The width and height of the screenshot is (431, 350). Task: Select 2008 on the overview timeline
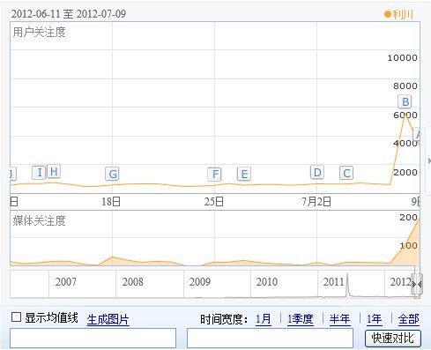click(133, 282)
